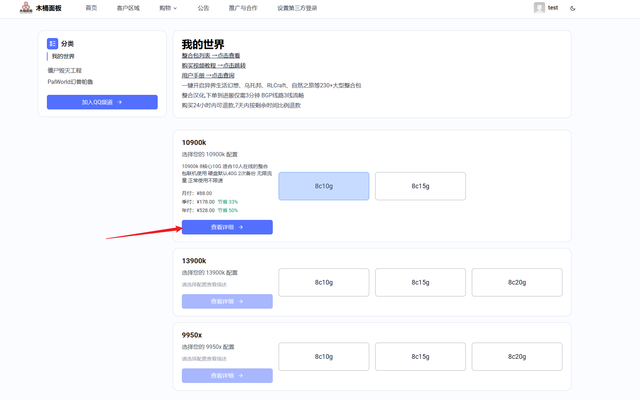Select 8c20g option under 13900k
The image size is (640, 400).
[x=517, y=282]
